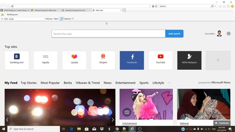
Task: Open the YouTube top site tile
Action: (x=160, y=60)
